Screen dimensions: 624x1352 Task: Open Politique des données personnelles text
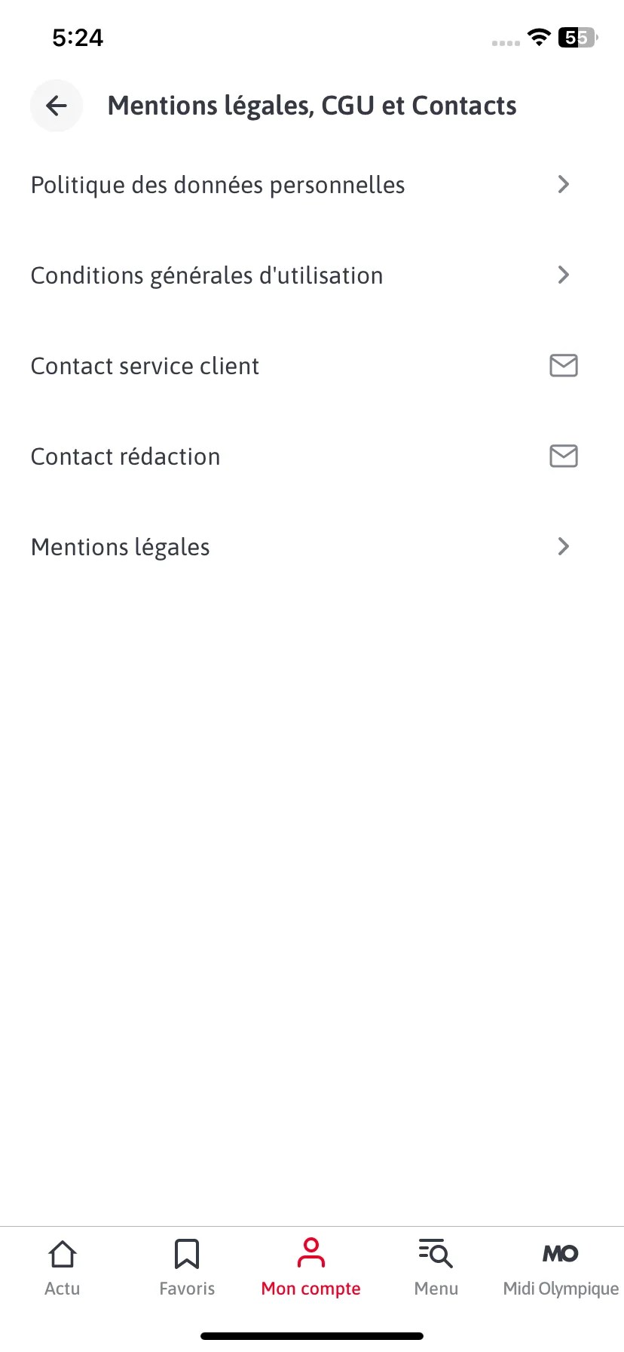tap(218, 186)
